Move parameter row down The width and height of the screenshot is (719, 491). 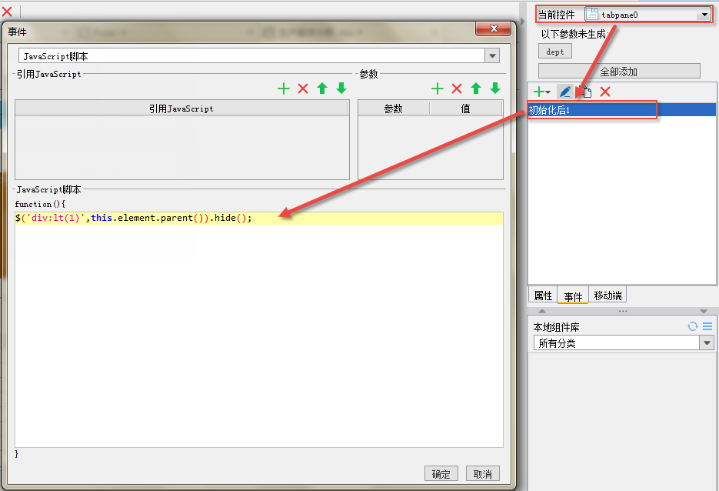point(495,88)
